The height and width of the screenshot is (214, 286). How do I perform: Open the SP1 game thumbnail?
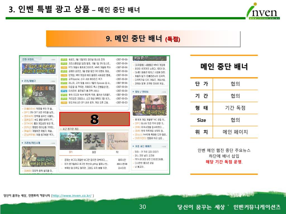coord(71,141)
